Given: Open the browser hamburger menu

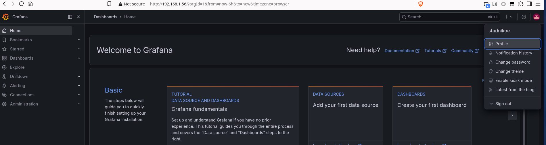Looking at the screenshot, I should [x=538, y=4].
